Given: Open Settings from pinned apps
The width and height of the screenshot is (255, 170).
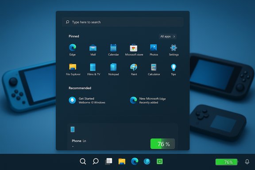Looking at the screenshot, I should [174, 50].
